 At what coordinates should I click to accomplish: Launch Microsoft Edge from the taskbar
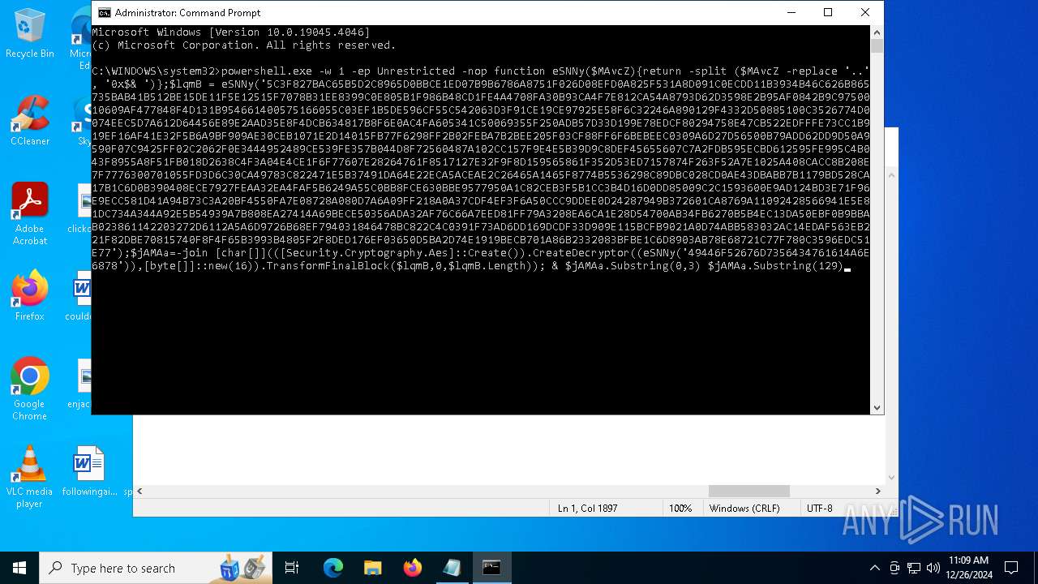pyautogui.click(x=333, y=568)
